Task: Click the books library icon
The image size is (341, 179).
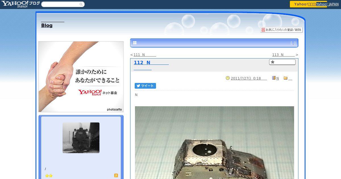Action: point(274,78)
